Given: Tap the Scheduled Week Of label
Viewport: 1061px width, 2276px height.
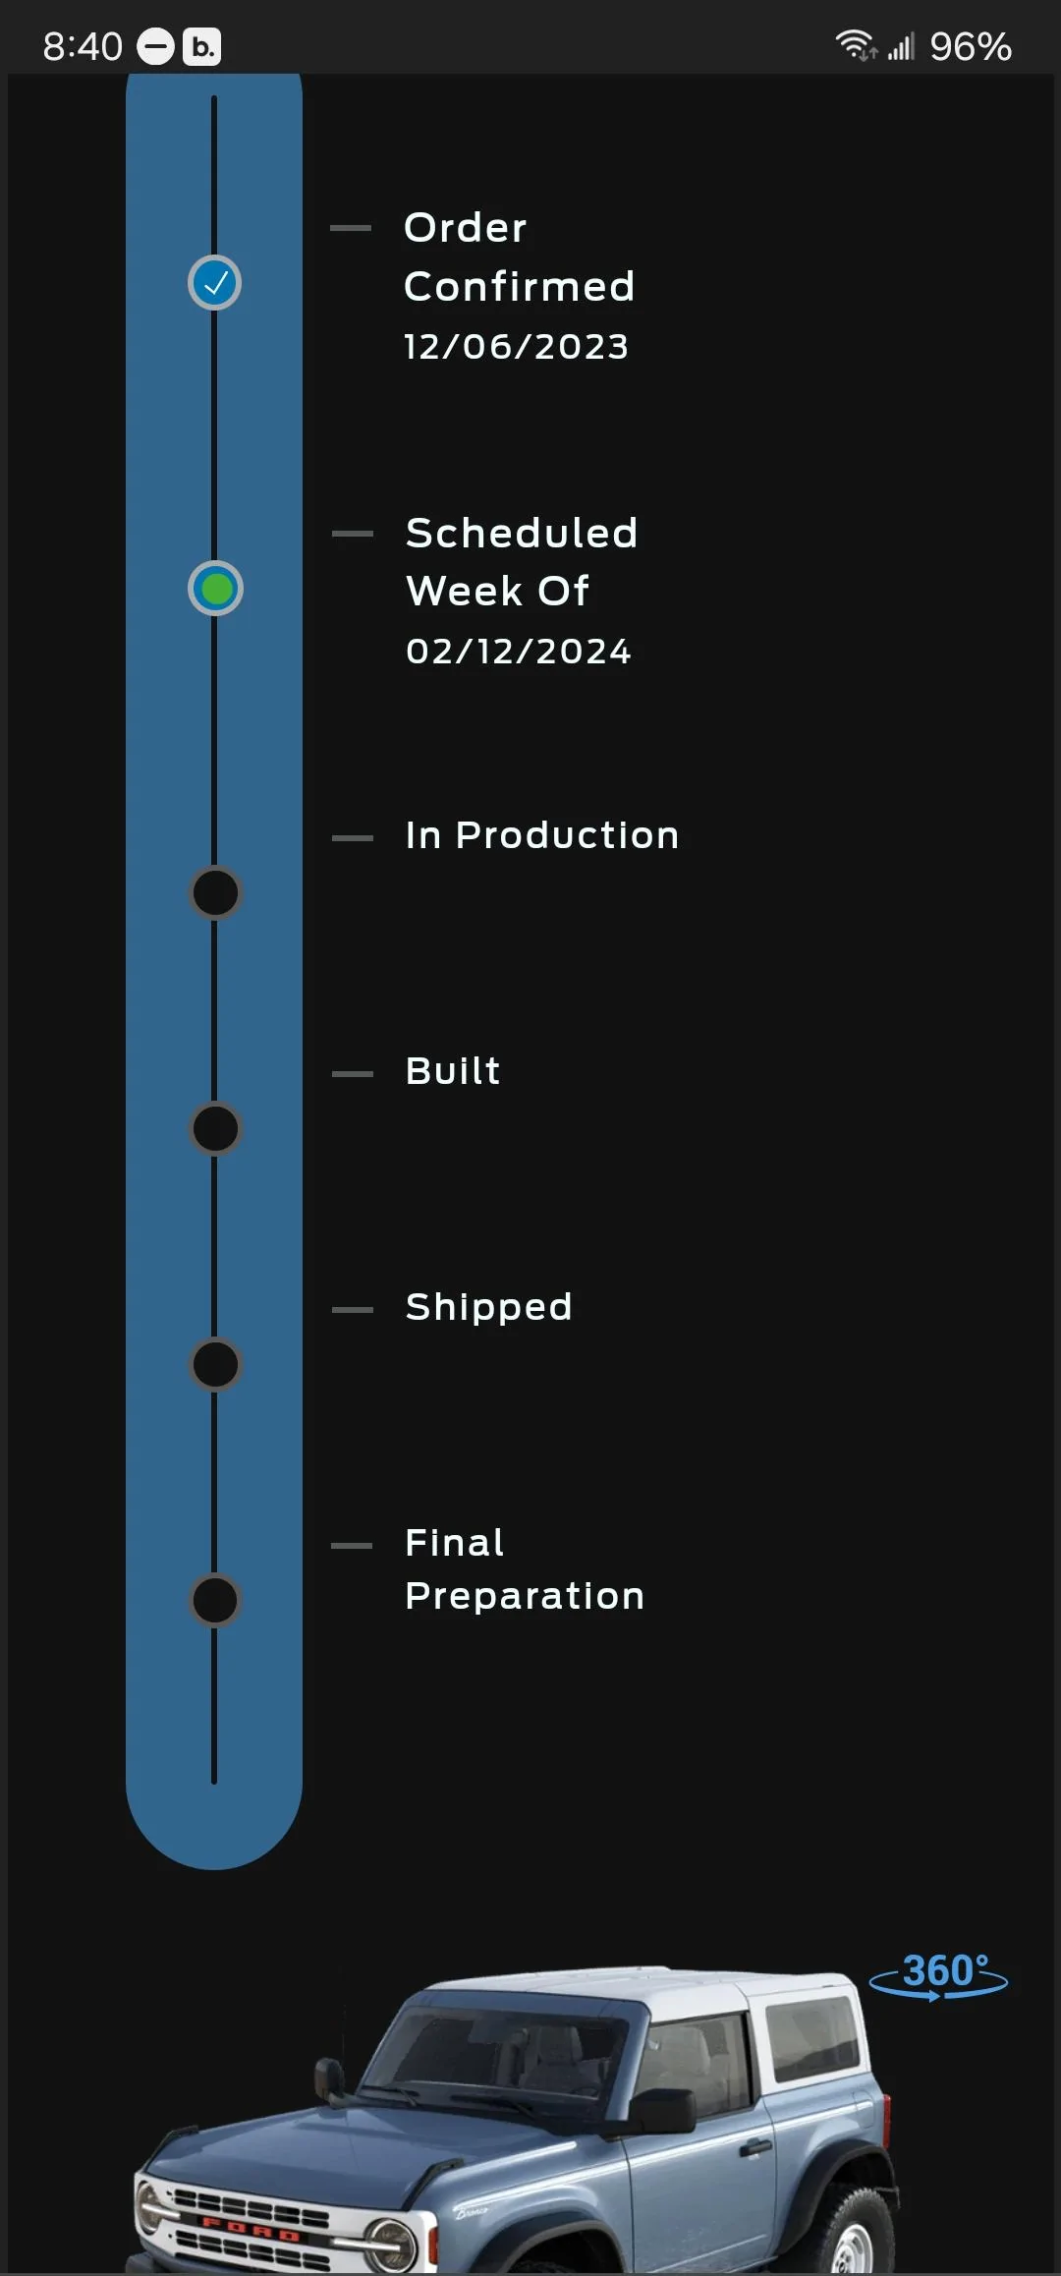Looking at the screenshot, I should [x=522, y=562].
